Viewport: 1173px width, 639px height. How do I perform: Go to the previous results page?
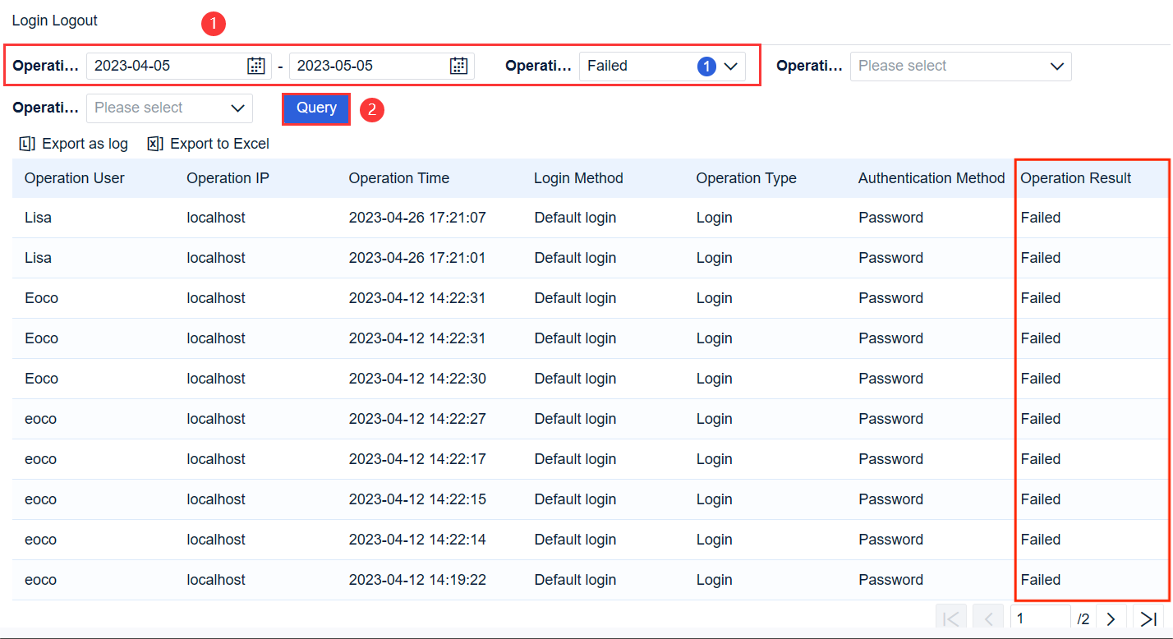(x=988, y=618)
